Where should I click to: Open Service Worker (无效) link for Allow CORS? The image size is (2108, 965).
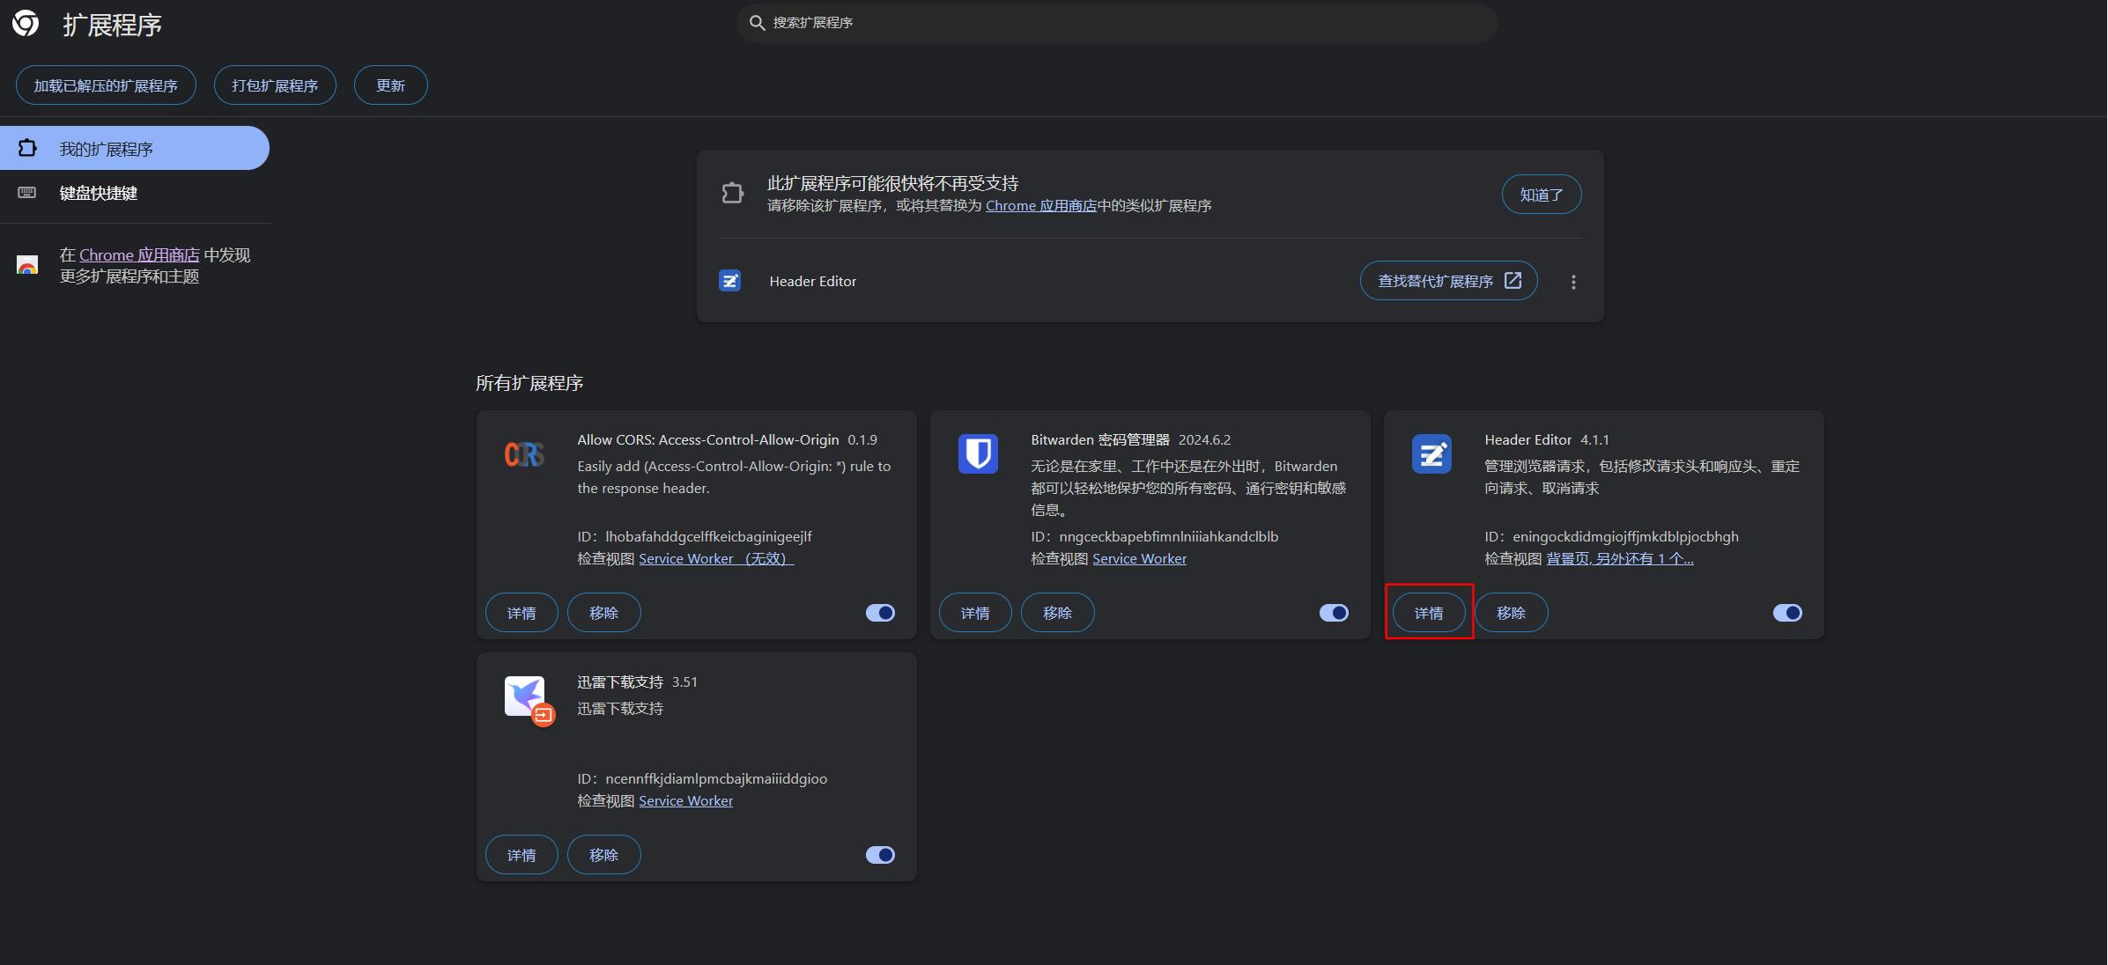716,558
